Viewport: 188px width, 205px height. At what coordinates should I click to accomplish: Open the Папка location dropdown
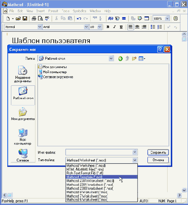[x=111, y=59]
